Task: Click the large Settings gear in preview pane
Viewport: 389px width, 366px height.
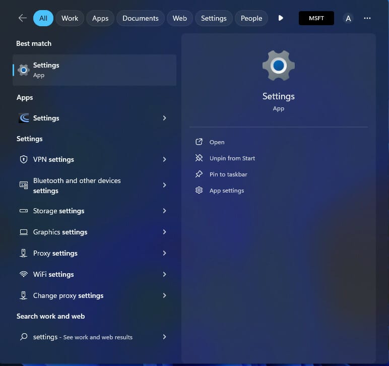Action: click(x=278, y=66)
